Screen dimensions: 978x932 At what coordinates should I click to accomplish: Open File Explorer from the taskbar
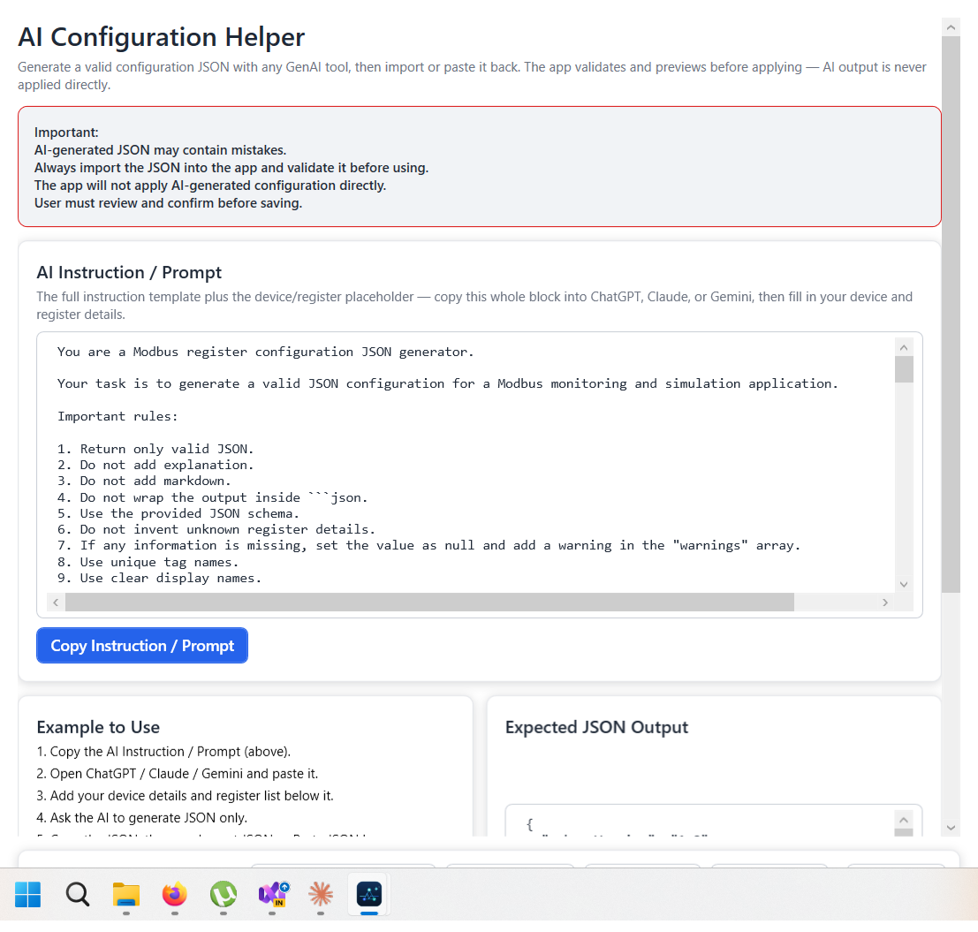(126, 894)
